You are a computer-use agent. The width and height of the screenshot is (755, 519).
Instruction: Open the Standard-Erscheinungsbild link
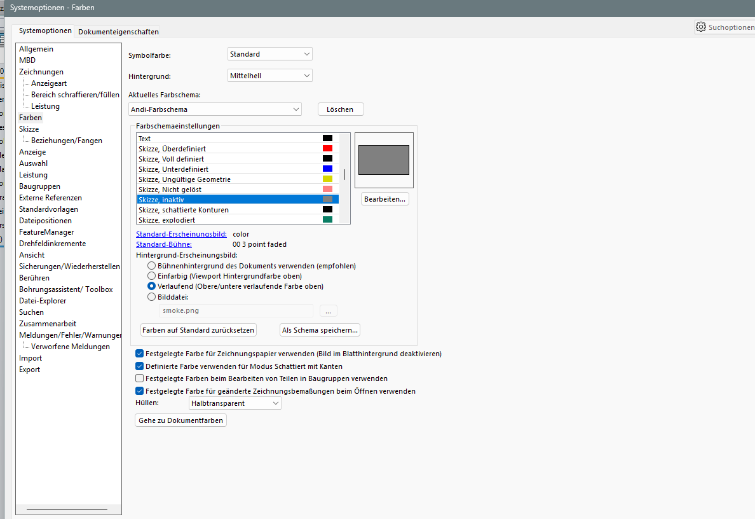click(181, 234)
